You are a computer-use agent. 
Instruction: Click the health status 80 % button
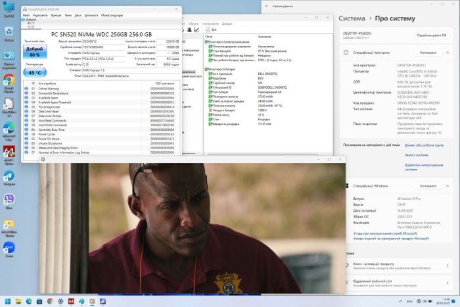click(35, 52)
